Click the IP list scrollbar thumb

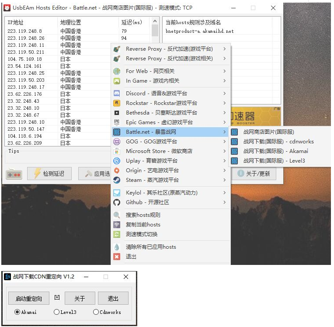pyautogui.click(x=155, y=31)
